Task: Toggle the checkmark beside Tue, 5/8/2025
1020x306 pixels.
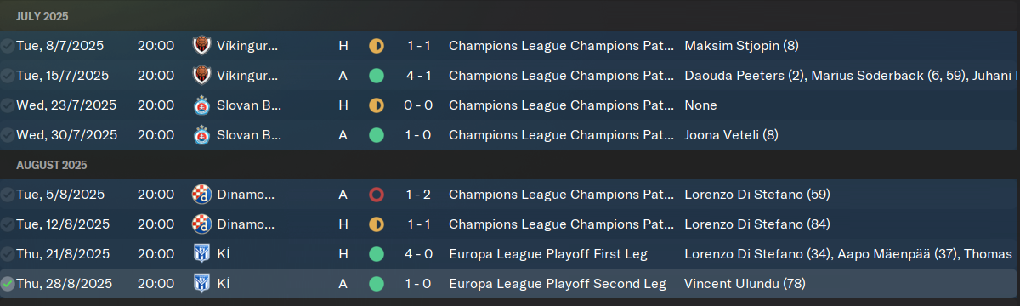Action: click(x=8, y=195)
